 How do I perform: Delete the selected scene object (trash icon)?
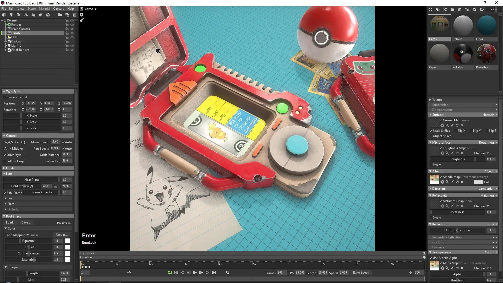pyautogui.click(x=75, y=15)
